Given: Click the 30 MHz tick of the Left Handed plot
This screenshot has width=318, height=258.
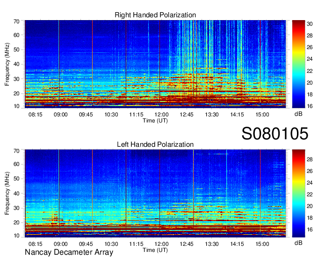Looking at the screenshot, I should (16, 208).
